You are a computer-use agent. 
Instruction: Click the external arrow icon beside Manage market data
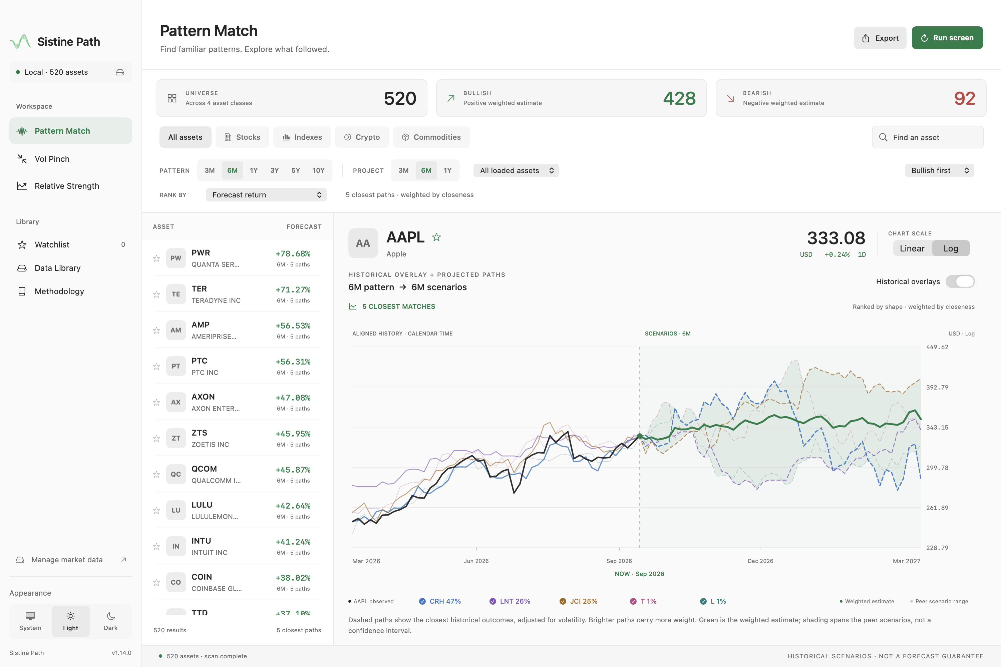pos(124,560)
